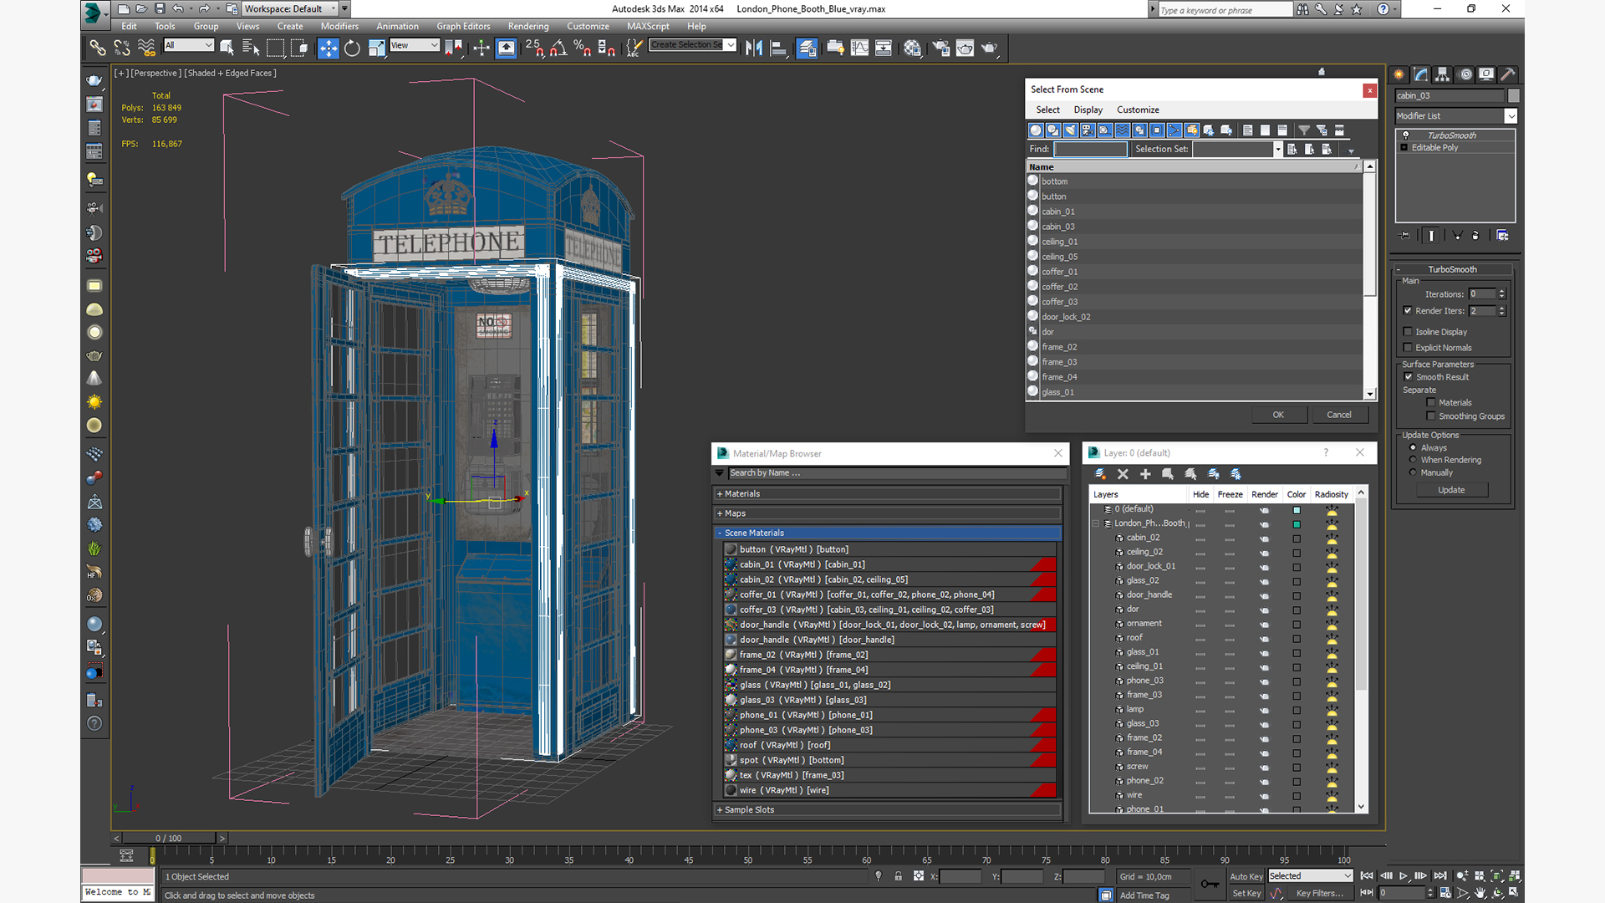Click Auto Key toggle key icon
This screenshot has height=903, width=1605.
pos(1209,884)
